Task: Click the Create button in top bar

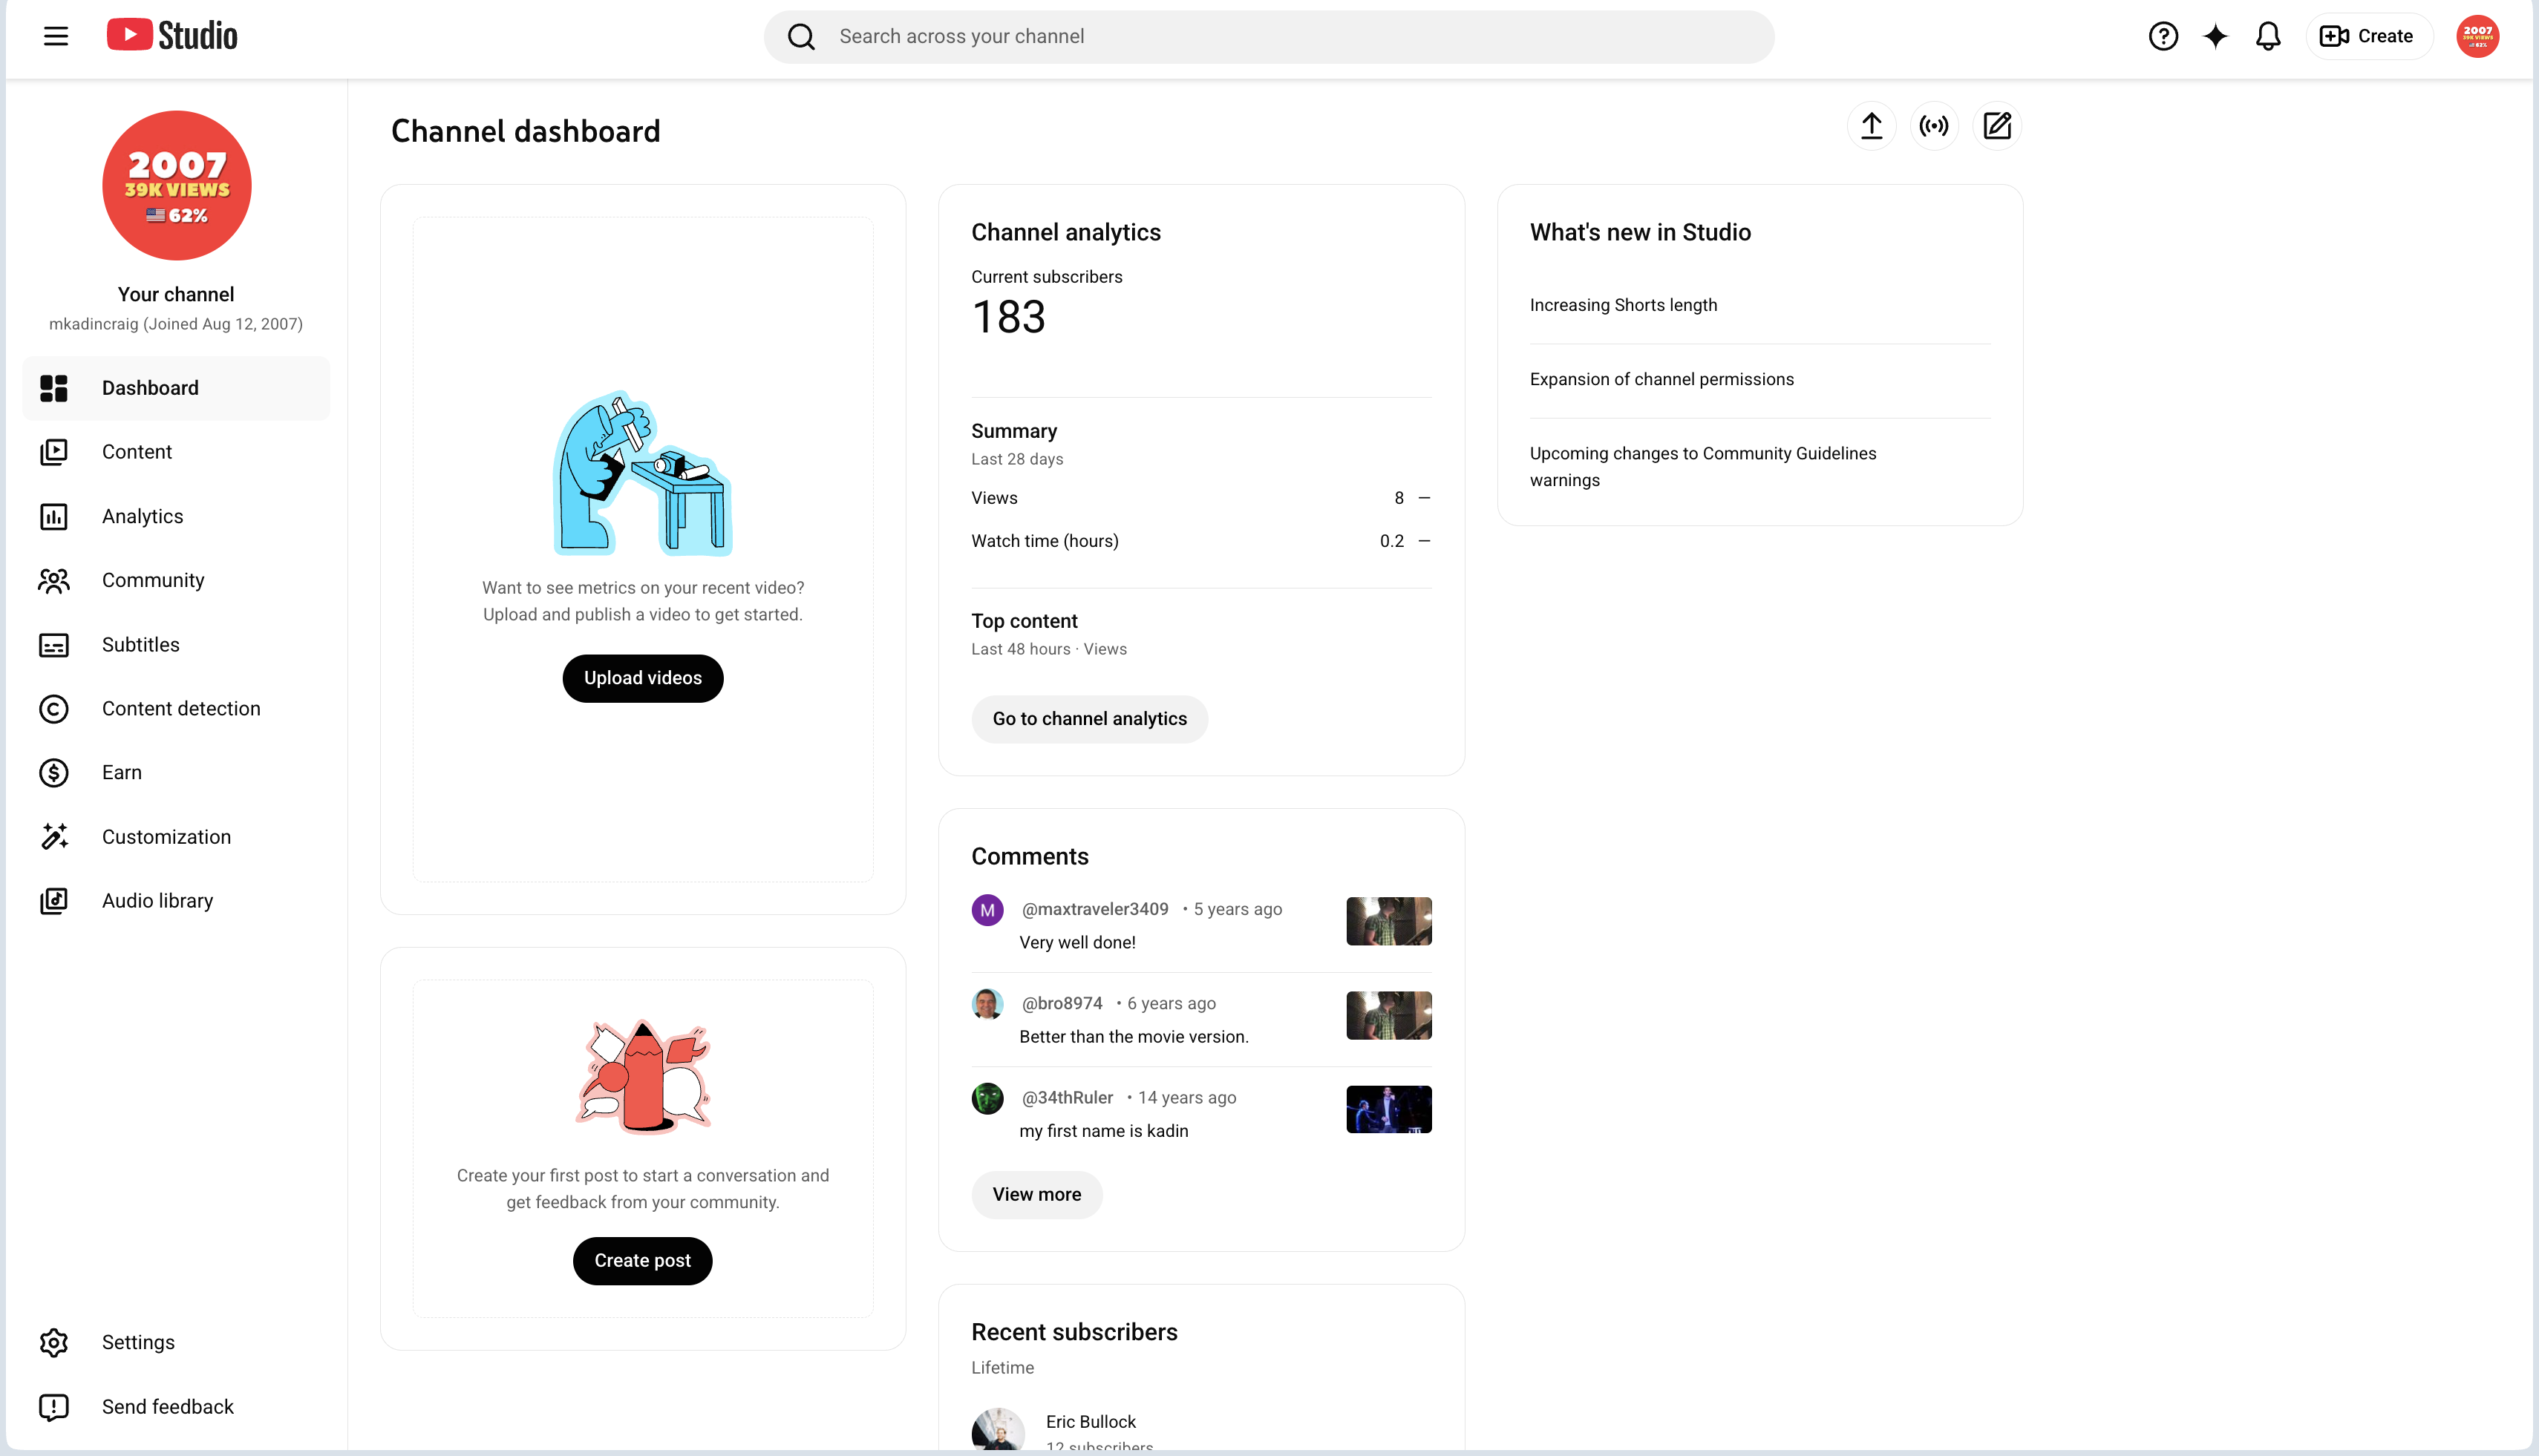Action: [2368, 36]
